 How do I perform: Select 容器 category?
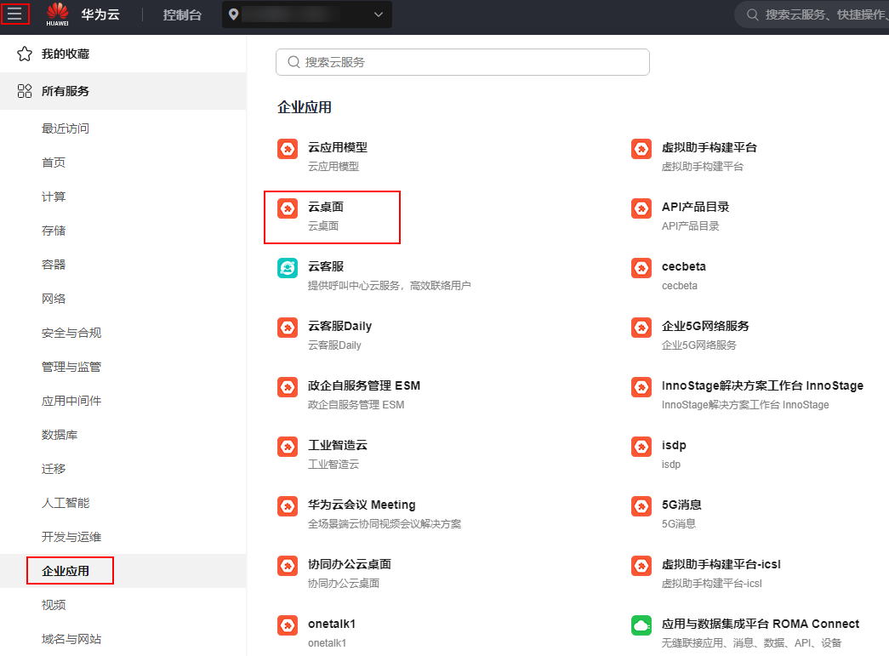click(54, 265)
